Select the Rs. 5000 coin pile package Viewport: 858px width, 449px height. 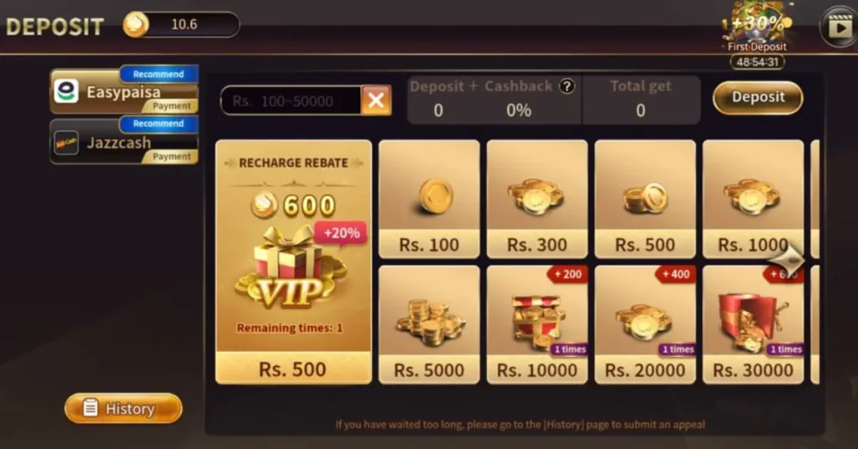tap(429, 325)
